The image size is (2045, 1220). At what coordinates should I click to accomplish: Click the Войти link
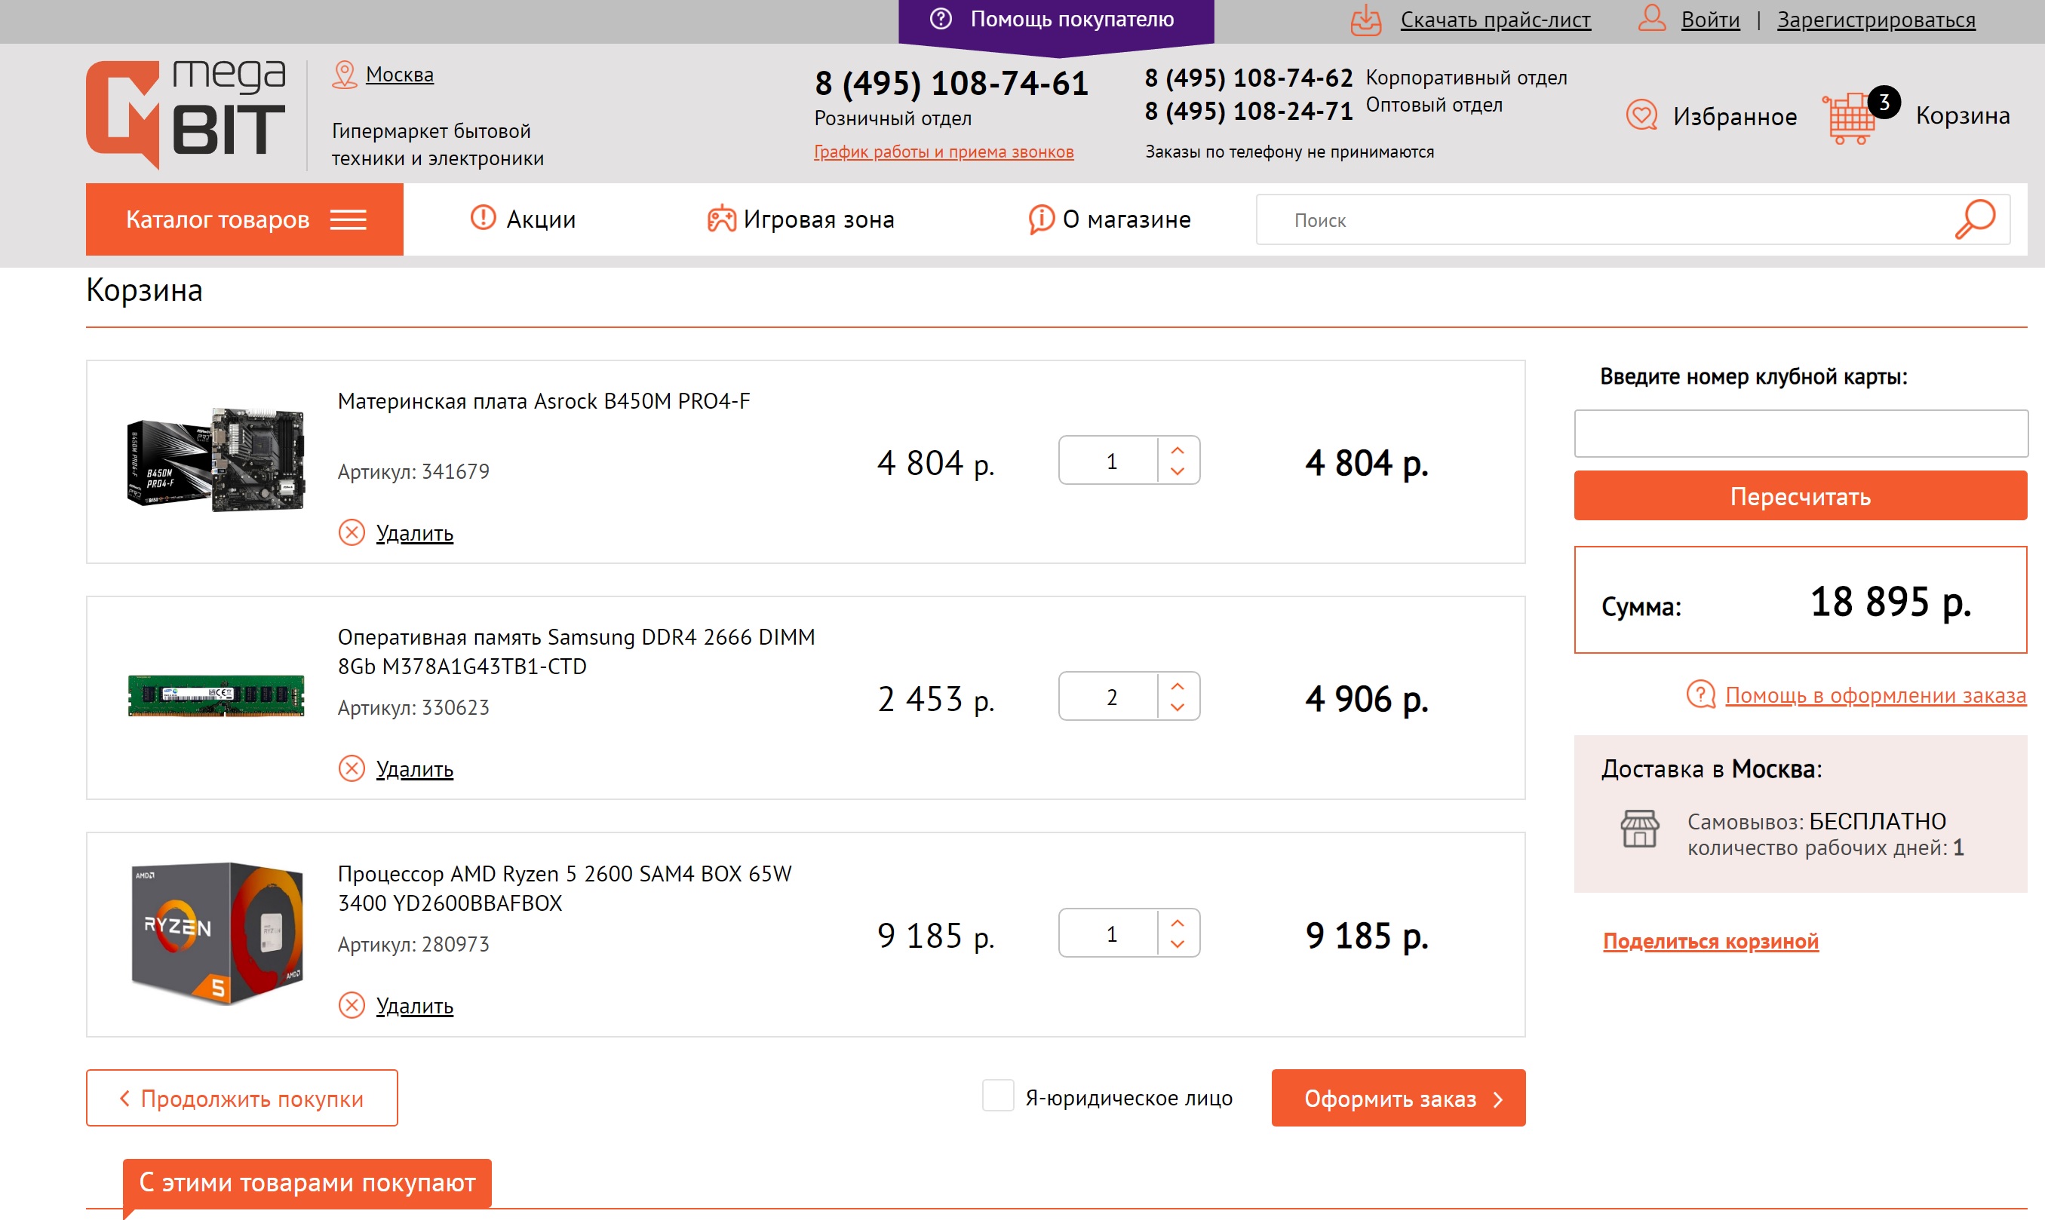point(1710,20)
